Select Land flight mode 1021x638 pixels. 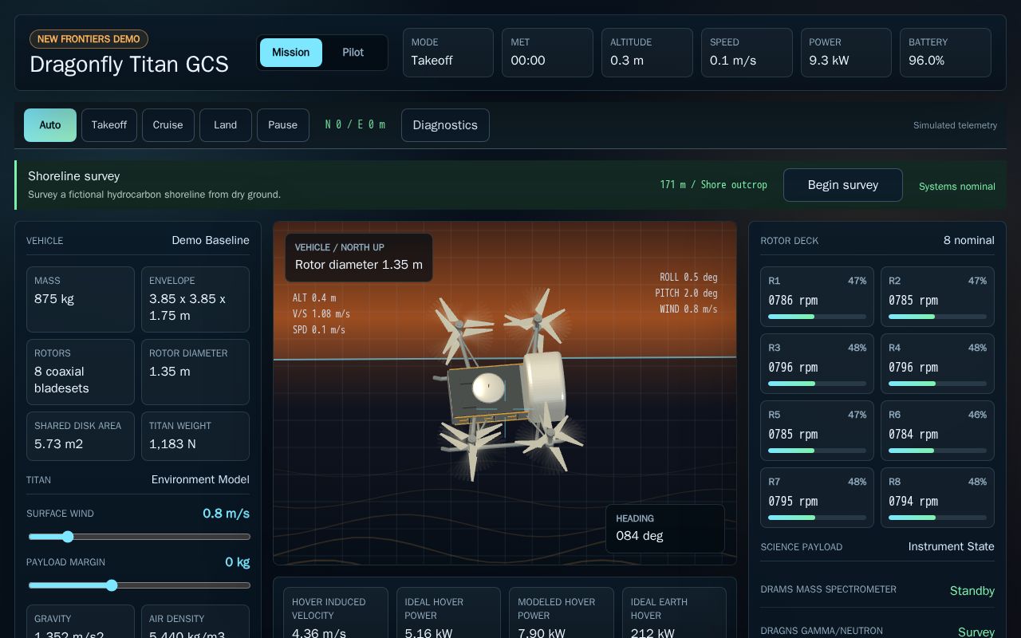226,125
